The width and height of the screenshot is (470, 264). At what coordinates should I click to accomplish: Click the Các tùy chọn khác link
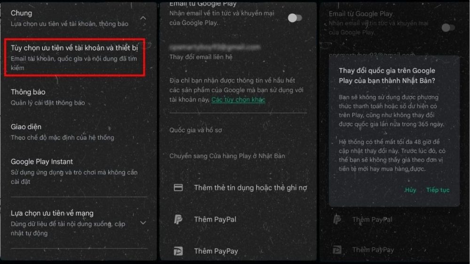pos(238,99)
